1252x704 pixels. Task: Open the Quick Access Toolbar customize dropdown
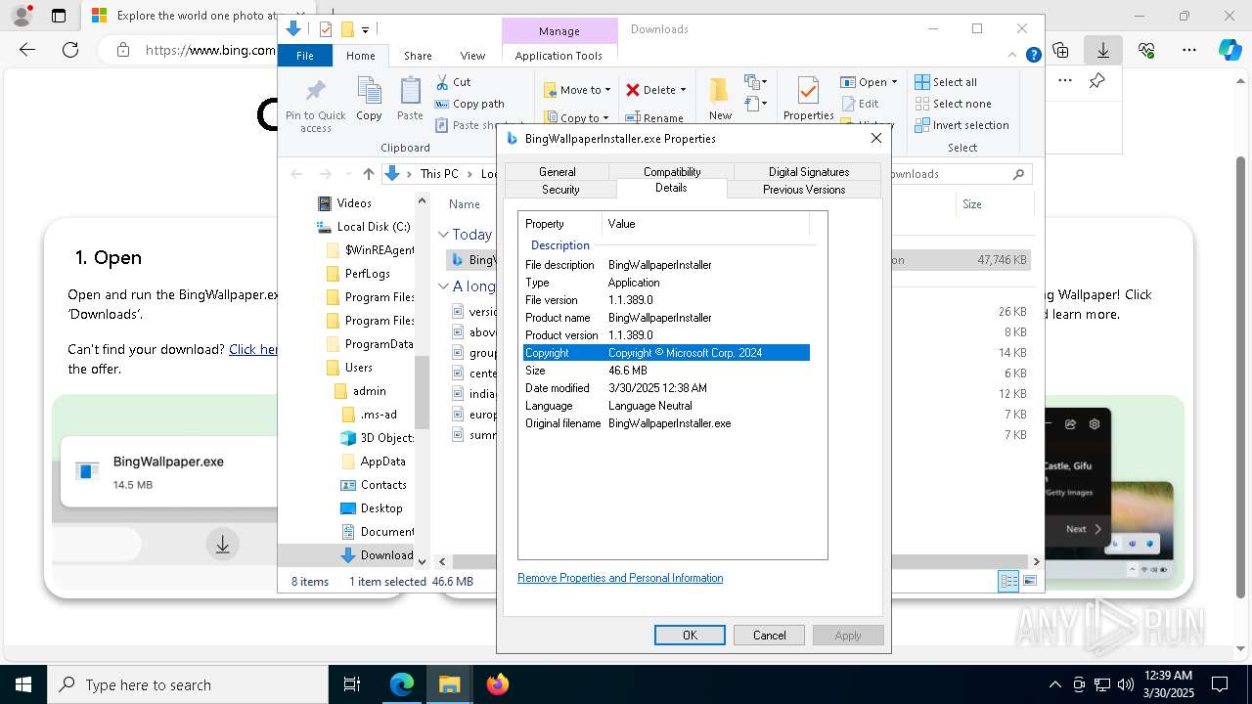(x=365, y=30)
